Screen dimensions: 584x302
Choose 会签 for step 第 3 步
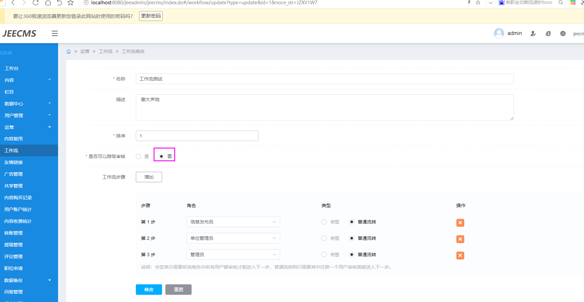(x=324, y=255)
